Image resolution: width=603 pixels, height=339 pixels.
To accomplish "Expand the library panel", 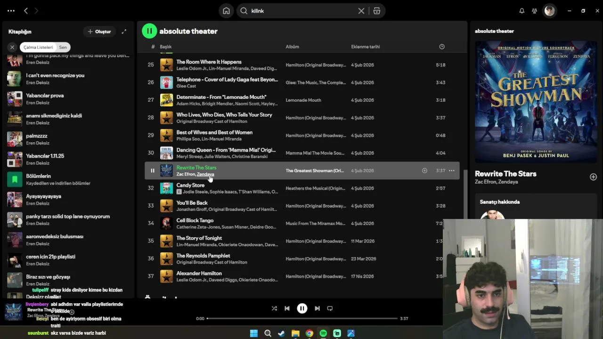I will pyautogui.click(x=124, y=32).
